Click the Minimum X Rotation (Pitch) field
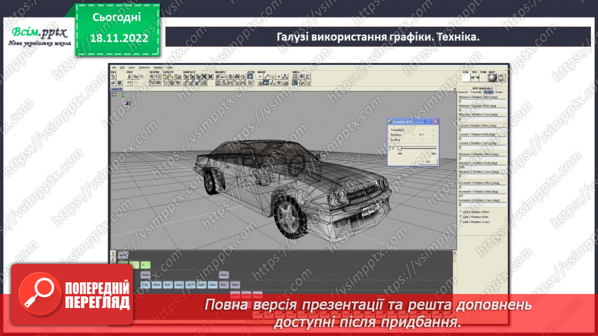Screen dimensions: 598x336 click(482, 101)
